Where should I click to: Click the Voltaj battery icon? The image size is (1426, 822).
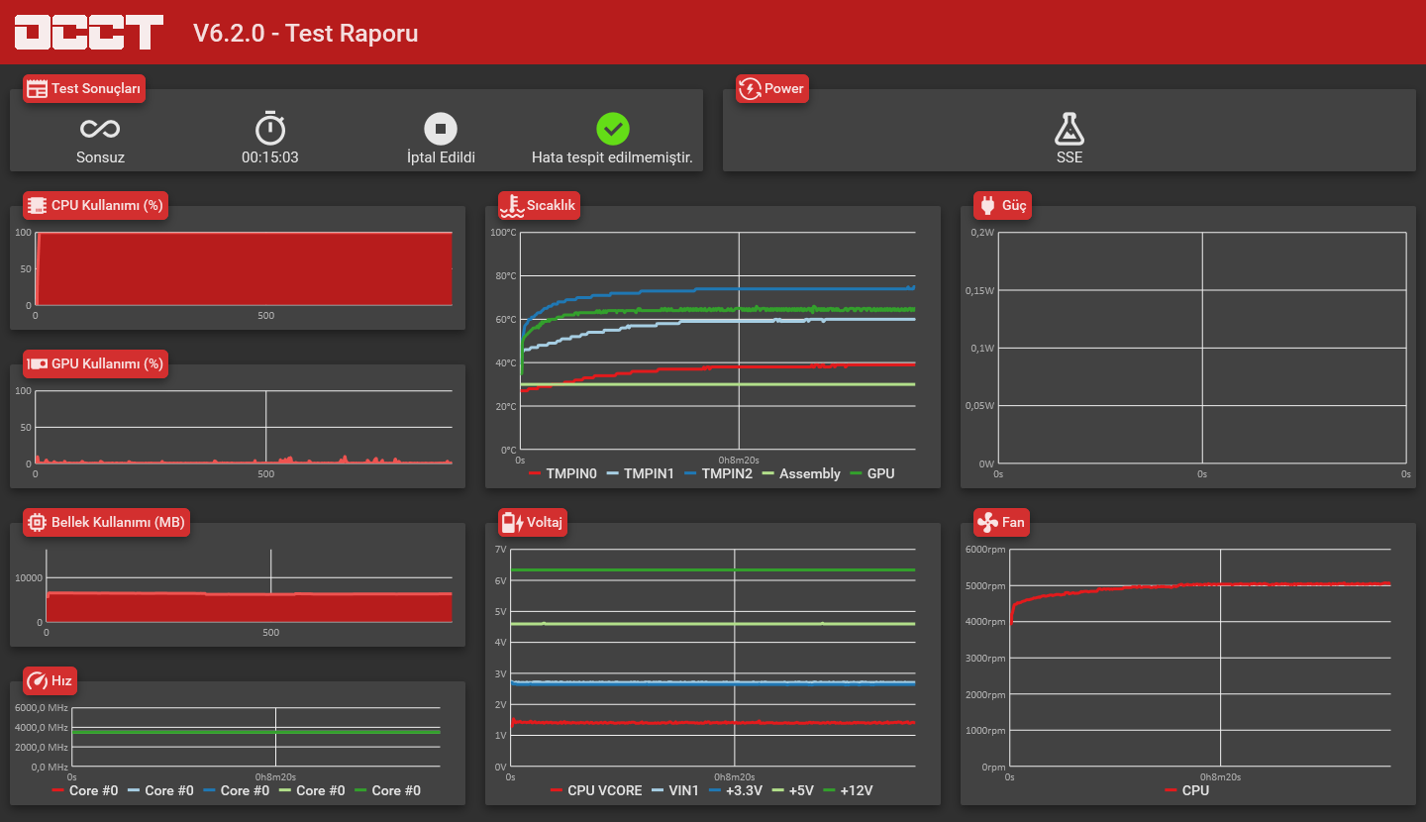(x=513, y=523)
